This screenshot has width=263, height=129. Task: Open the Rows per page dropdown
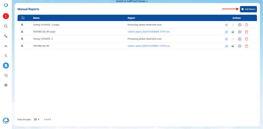point(36,119)
